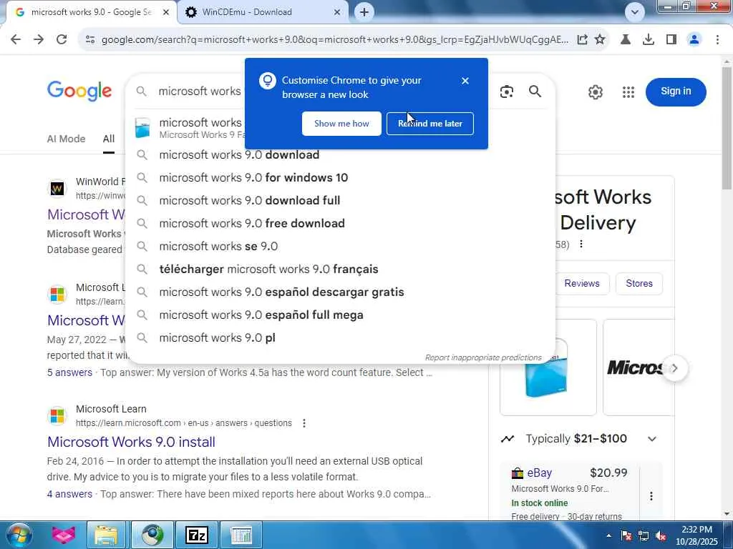Open 4 answers link

[x=69, y=494]
